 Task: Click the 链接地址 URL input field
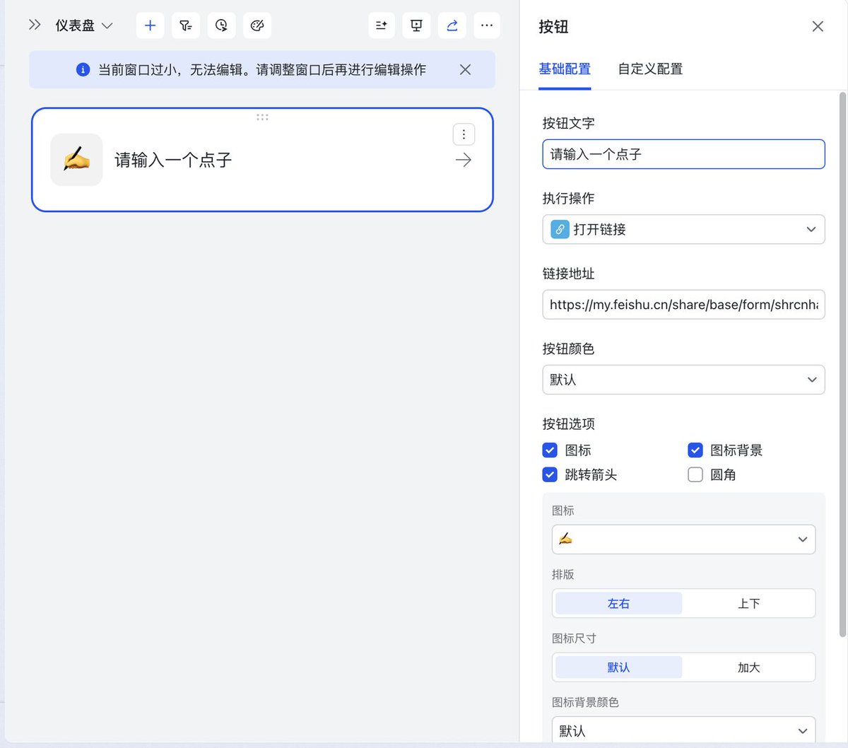click(683, 305)
